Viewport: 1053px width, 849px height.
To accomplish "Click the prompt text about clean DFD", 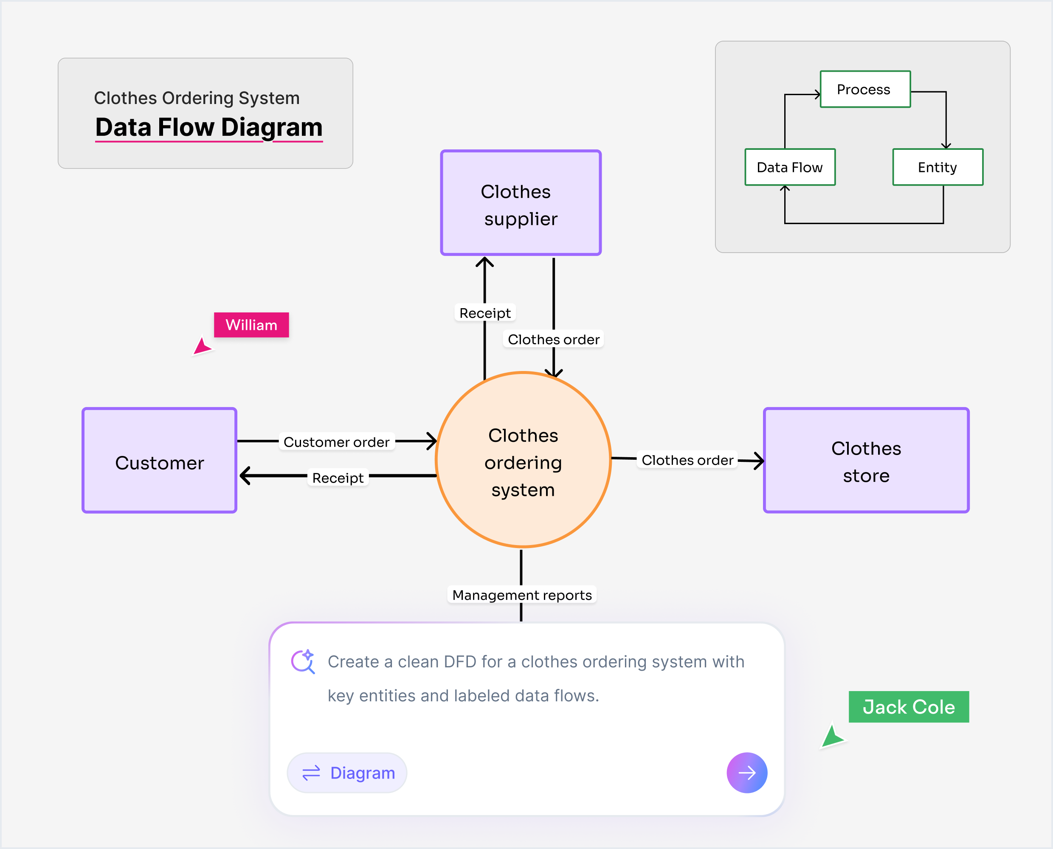I will pos(535,678).
